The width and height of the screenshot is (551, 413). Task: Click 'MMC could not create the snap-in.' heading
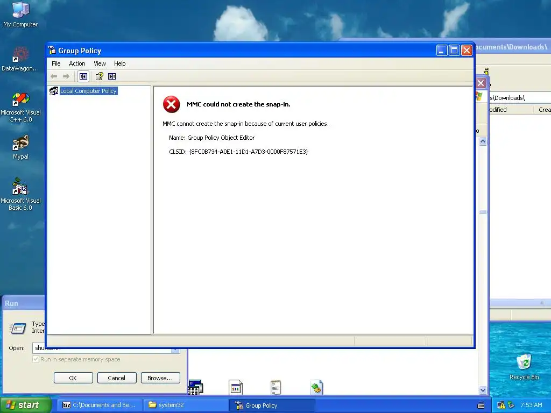[x=238, y=104]
